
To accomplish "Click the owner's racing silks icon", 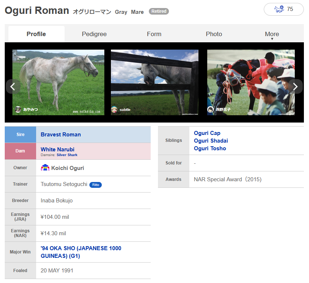I will click(45, 168).
